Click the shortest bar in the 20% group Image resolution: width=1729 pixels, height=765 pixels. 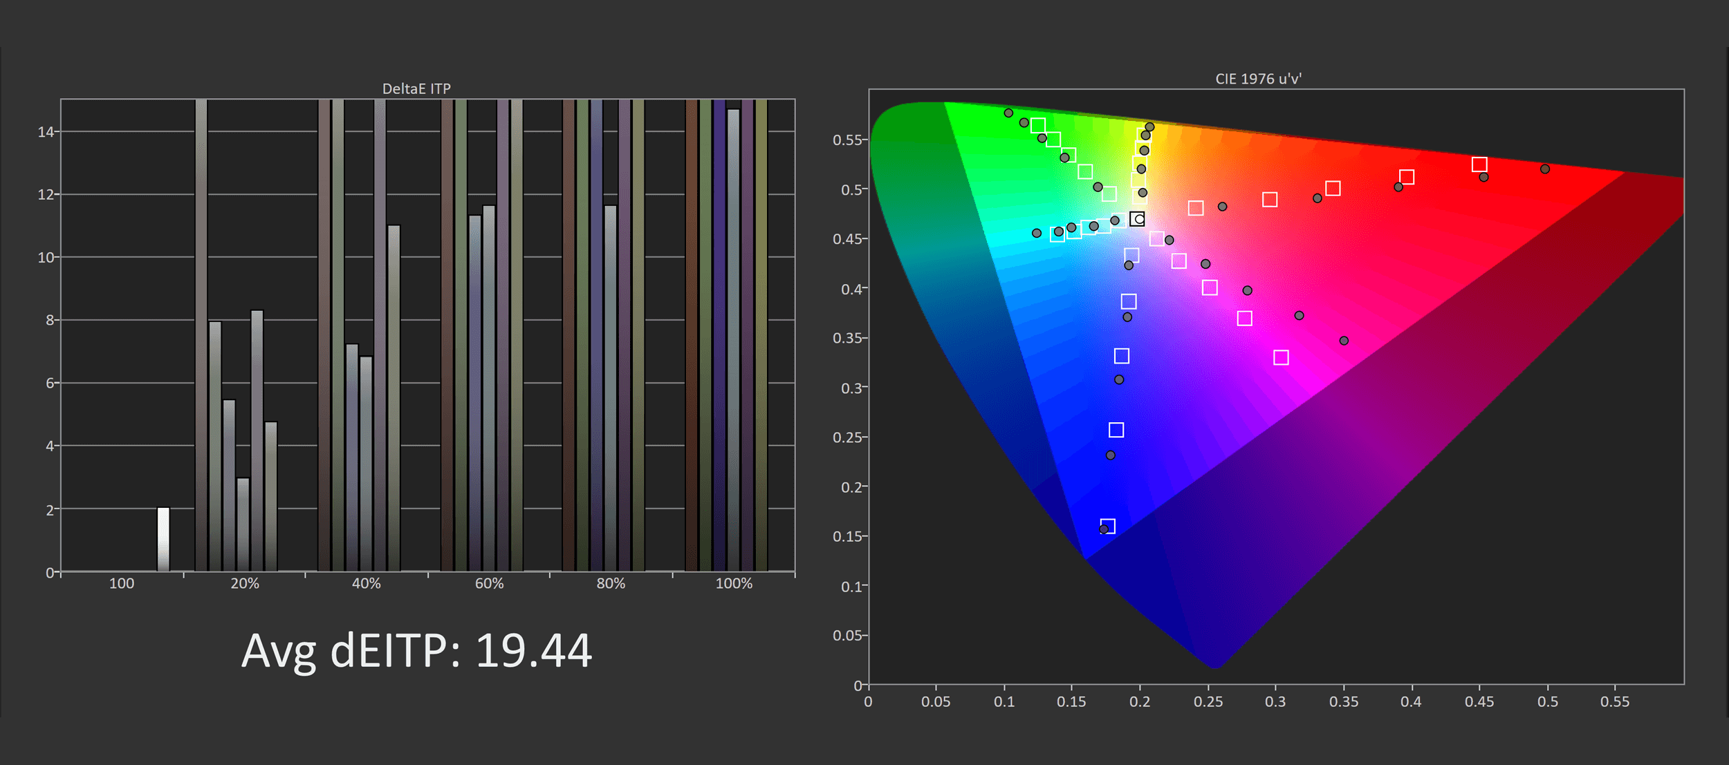coord(243,525)
